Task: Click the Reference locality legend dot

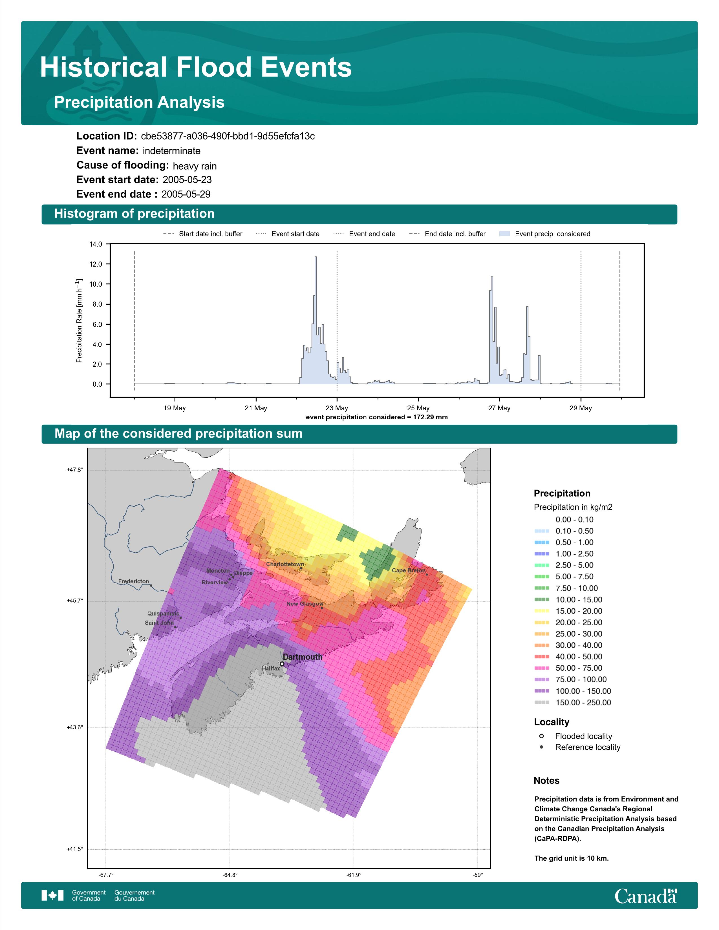Action: pyautogui.click(x=541, y=747)
